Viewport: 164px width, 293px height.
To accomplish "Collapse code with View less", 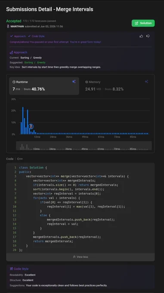I will [x=80, y=257].
